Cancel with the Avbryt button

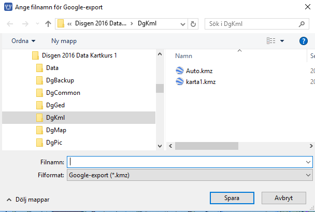pyautogui.click(x=284, y=198)
